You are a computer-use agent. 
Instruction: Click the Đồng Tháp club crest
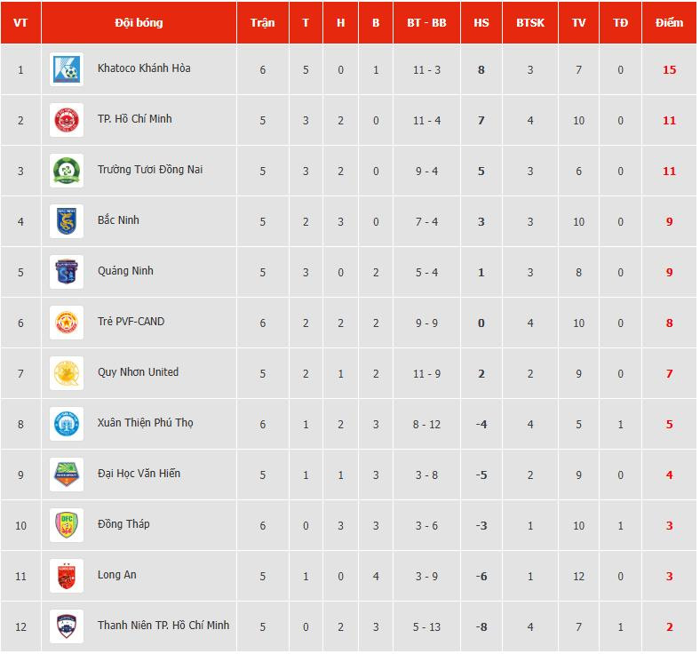tap(67, 525)
